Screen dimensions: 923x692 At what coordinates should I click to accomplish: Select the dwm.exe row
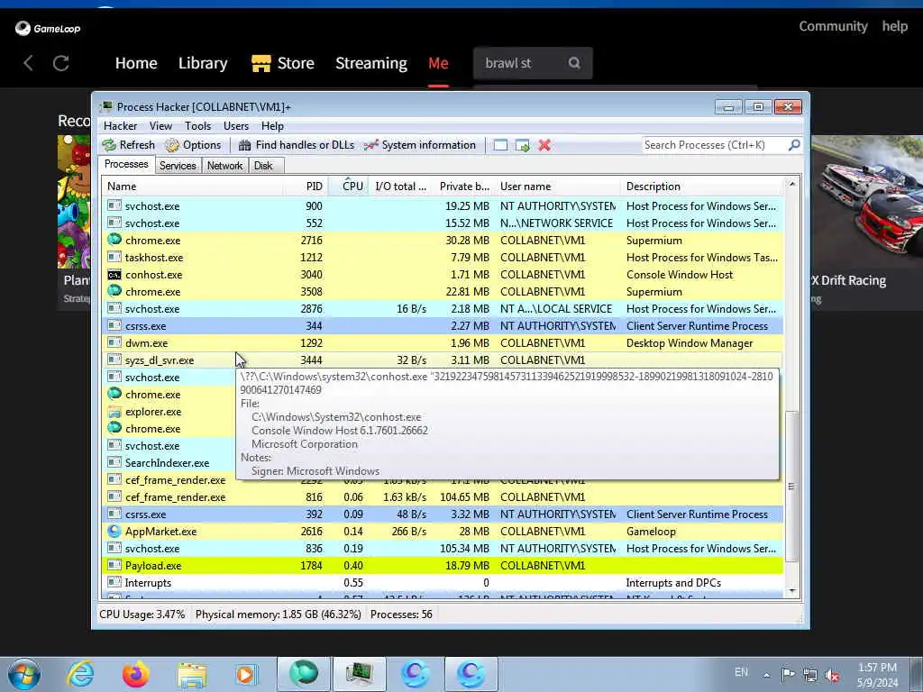[x=443, y=343]
